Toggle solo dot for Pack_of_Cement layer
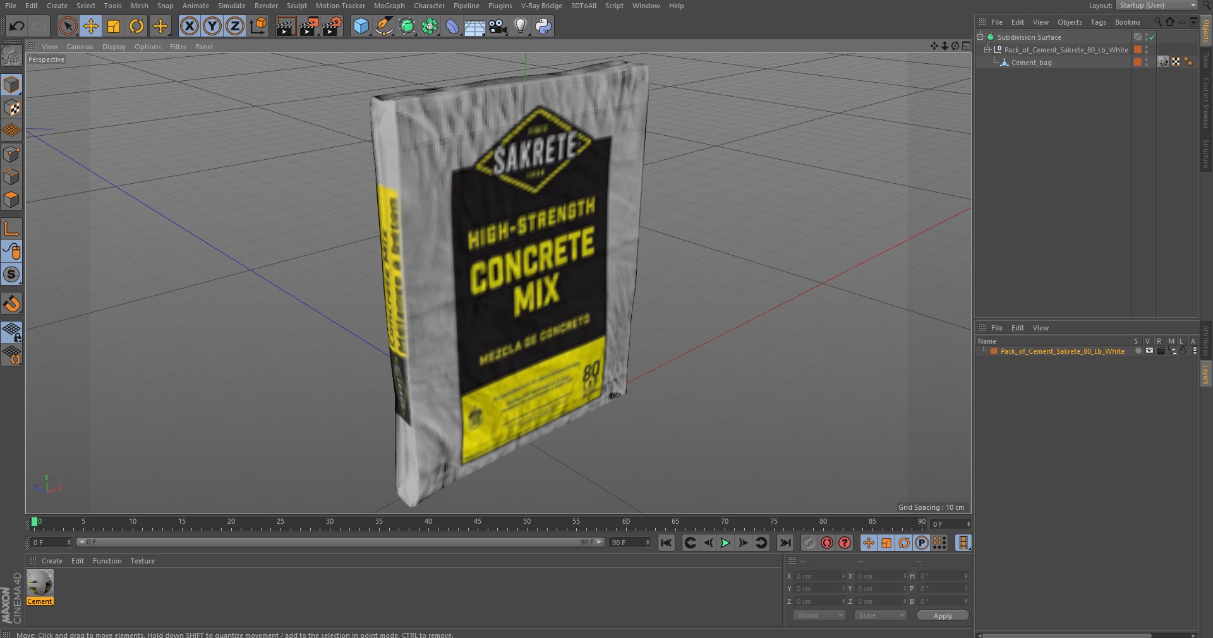This screenshot has width=1213, height=638. click(x=1138, y=351)
